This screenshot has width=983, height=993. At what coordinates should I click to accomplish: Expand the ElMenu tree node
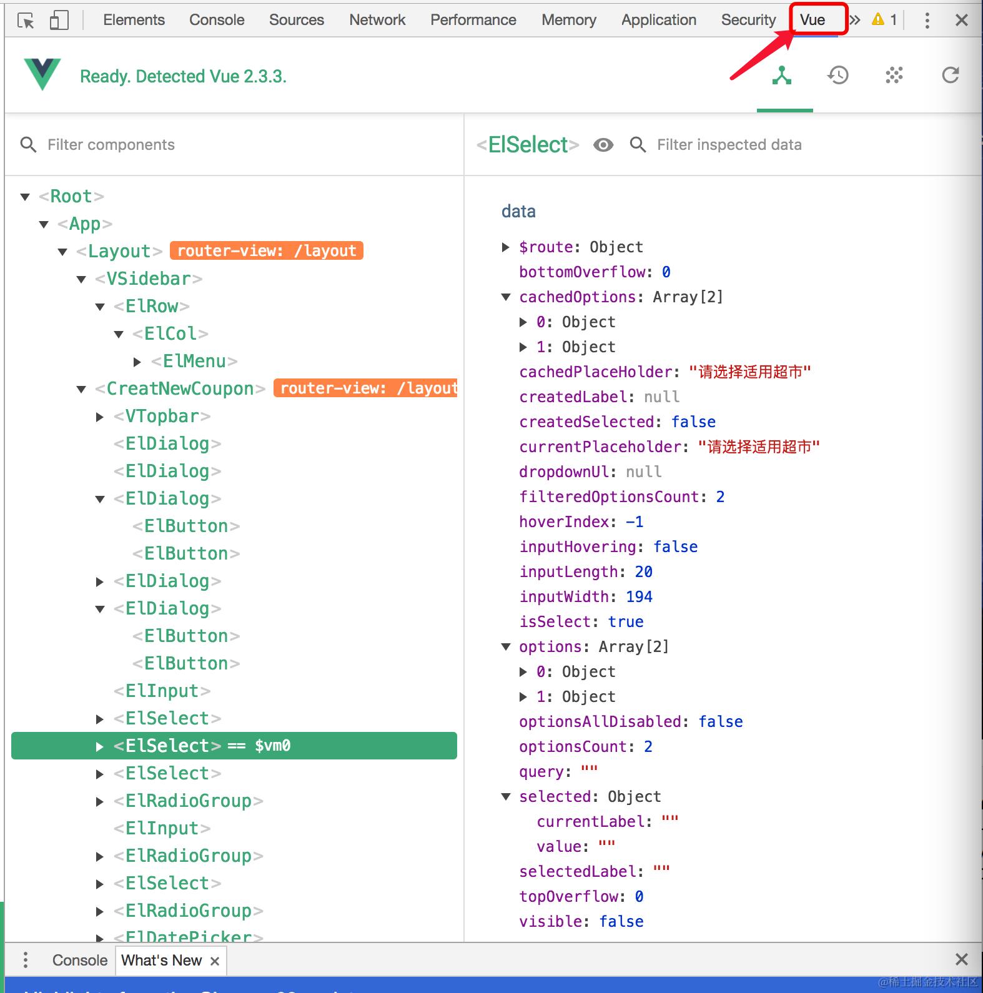pyautogui.click(x=137, y=362)
